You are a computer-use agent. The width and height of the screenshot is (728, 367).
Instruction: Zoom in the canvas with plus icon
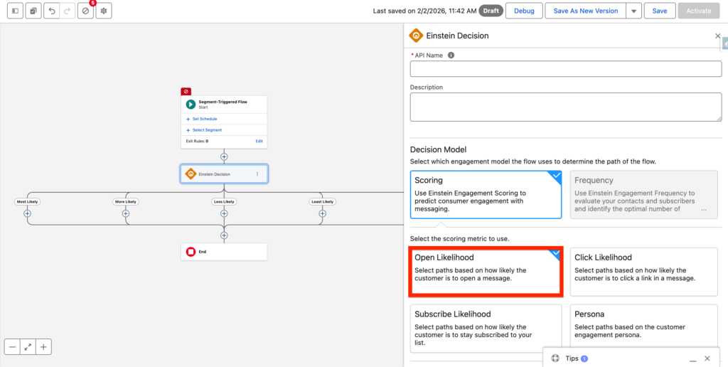43,347
